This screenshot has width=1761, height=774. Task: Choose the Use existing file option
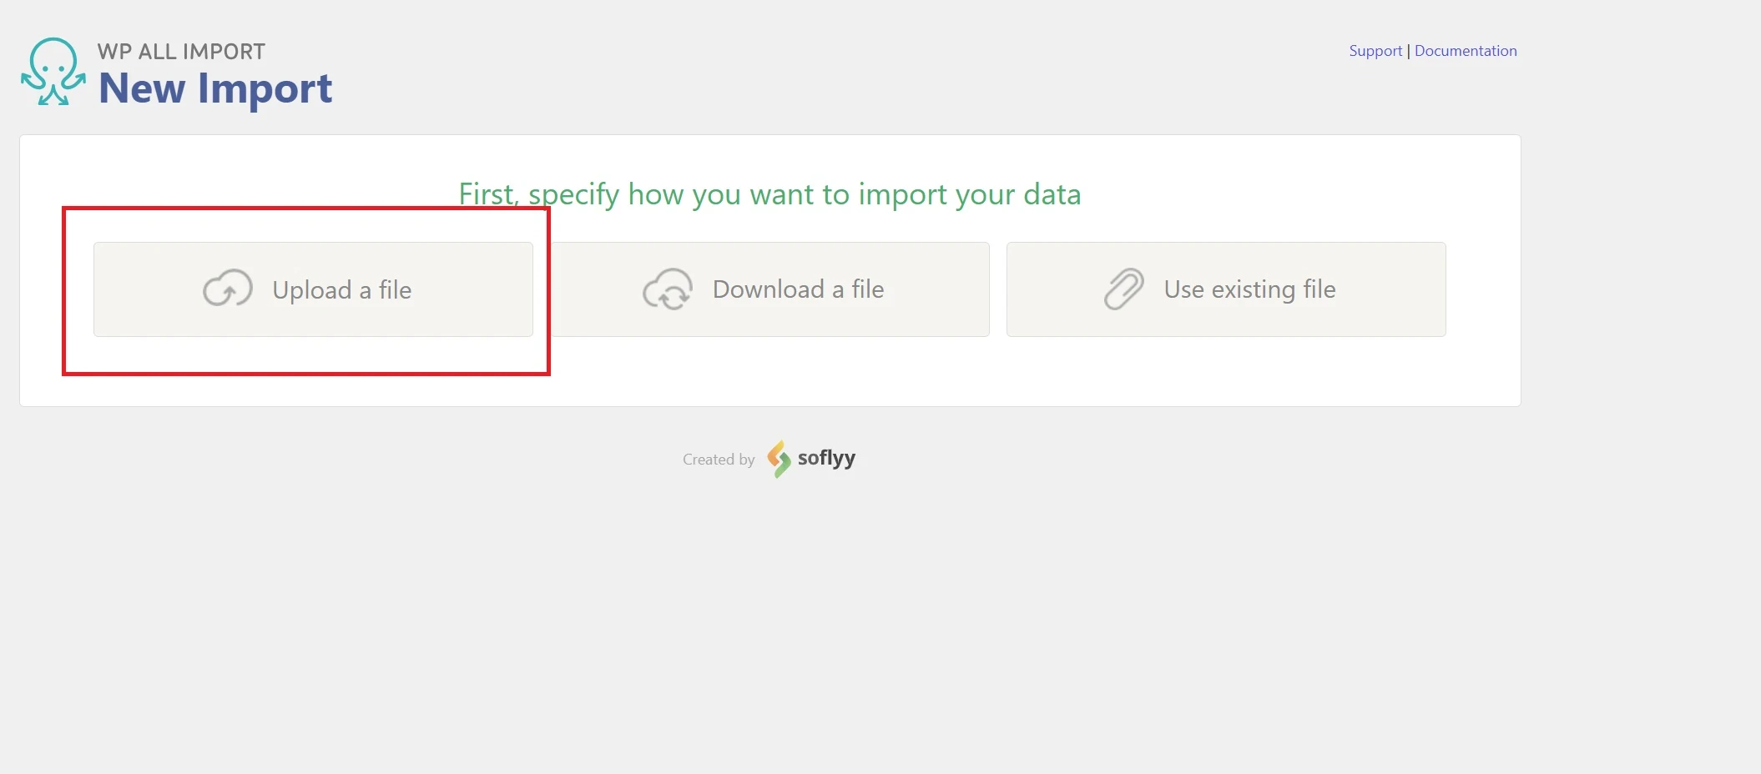1226,289
